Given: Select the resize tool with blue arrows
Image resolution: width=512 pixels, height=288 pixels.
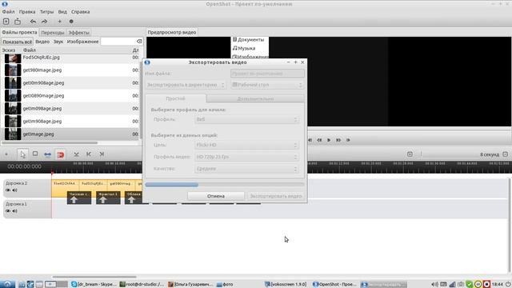Looking at the screenshot, I should [48, 154].
